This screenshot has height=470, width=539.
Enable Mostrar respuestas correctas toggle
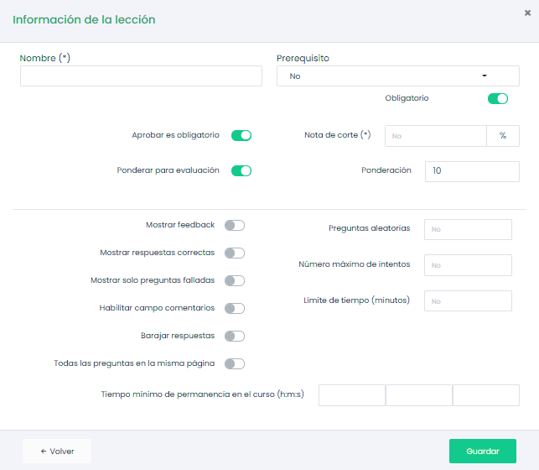coord(235,253)
